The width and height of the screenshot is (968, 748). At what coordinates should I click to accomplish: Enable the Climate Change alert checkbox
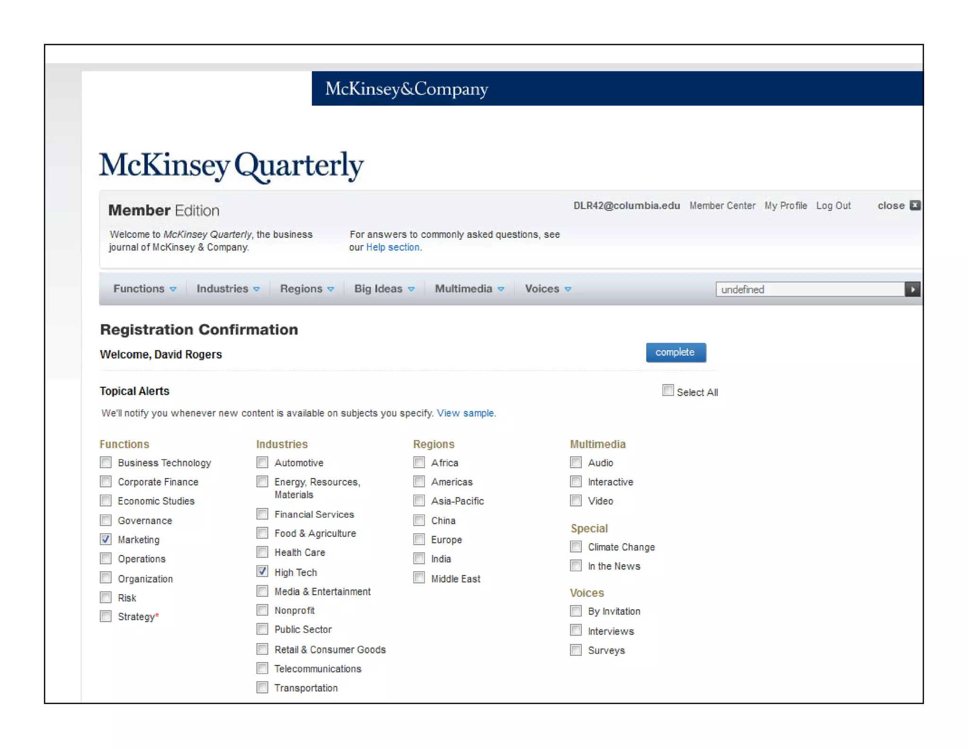click(576, 547)
